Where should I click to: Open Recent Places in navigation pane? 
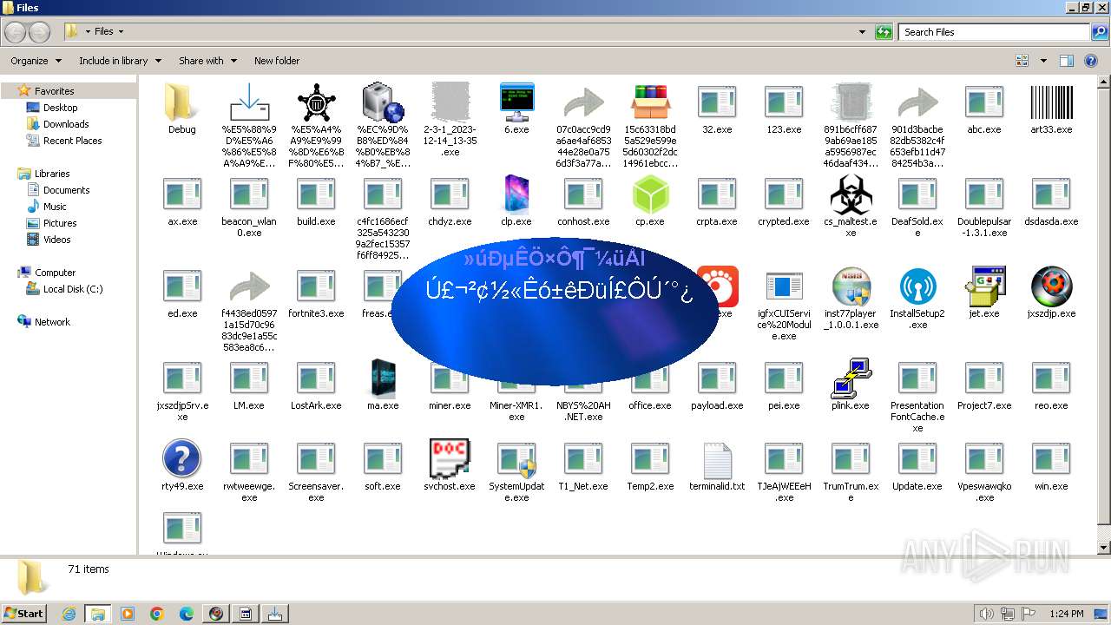click(x=72, y=141)
